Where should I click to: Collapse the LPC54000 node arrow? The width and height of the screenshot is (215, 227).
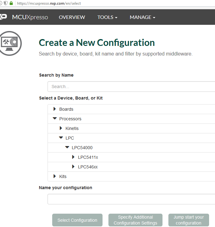click(67, 148)
